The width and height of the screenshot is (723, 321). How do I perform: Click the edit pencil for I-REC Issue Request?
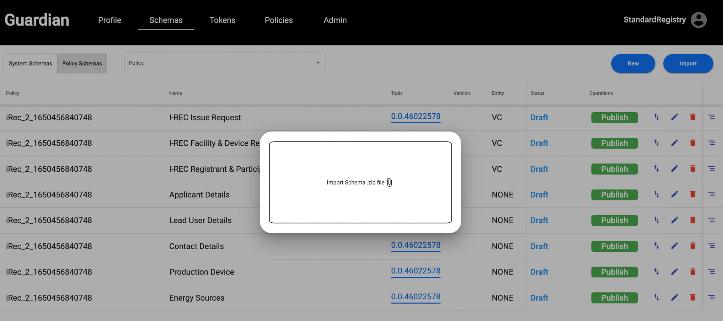point(674,117)
